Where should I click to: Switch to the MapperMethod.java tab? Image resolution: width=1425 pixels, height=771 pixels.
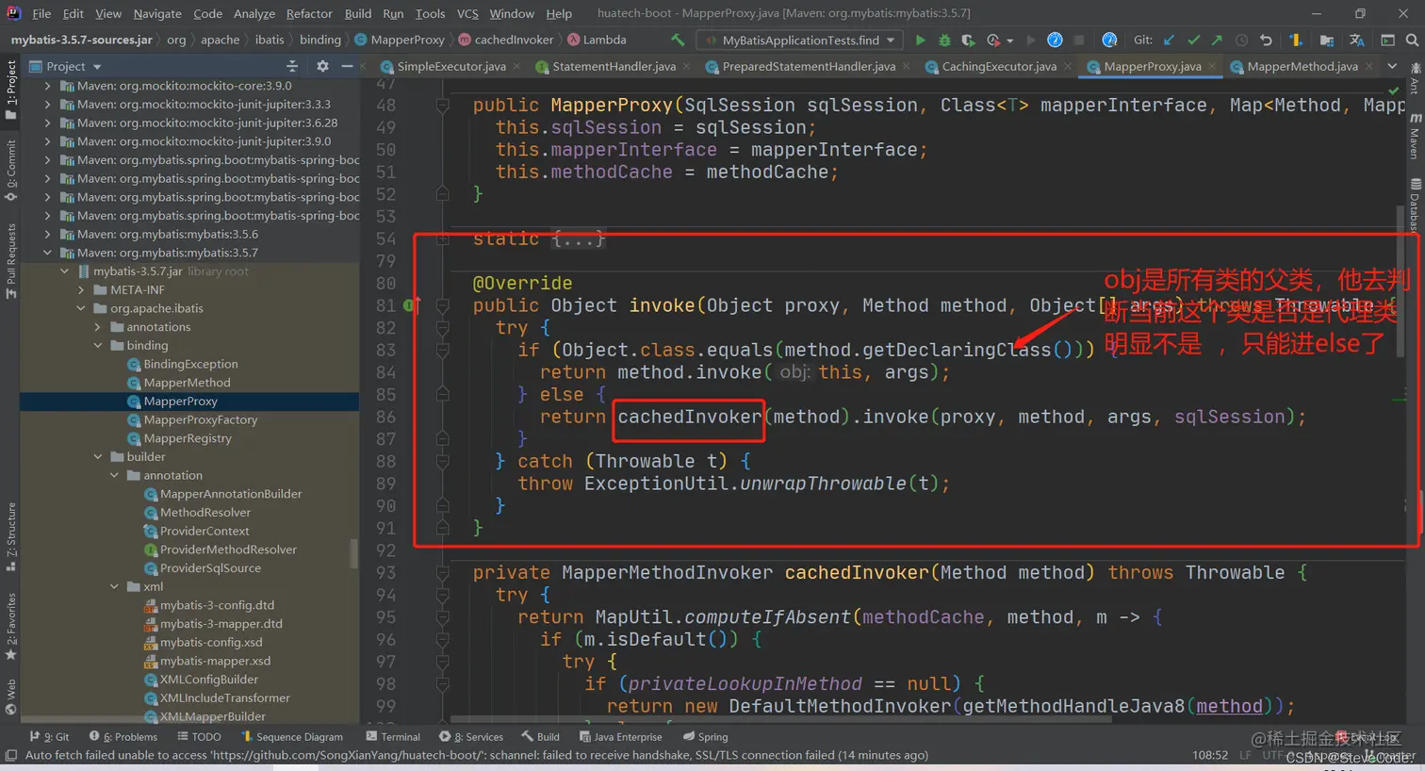click(x=1302, y=66)
